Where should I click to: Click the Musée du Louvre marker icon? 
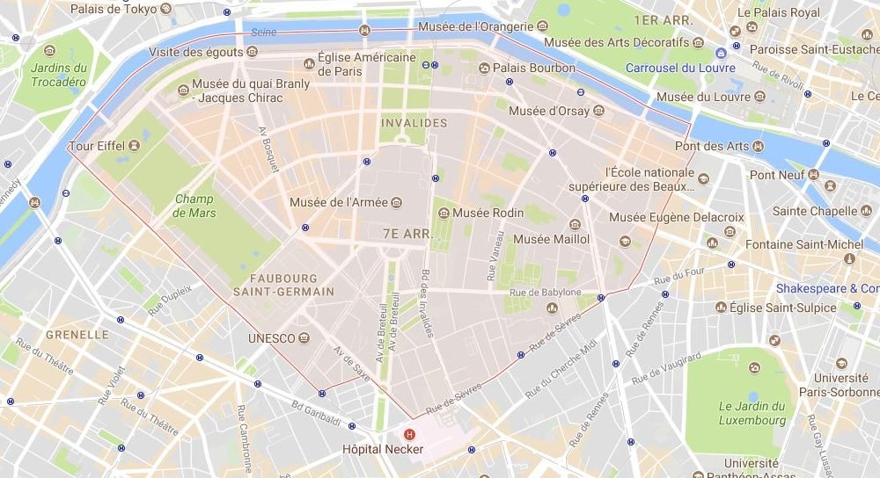pos(760,97)
